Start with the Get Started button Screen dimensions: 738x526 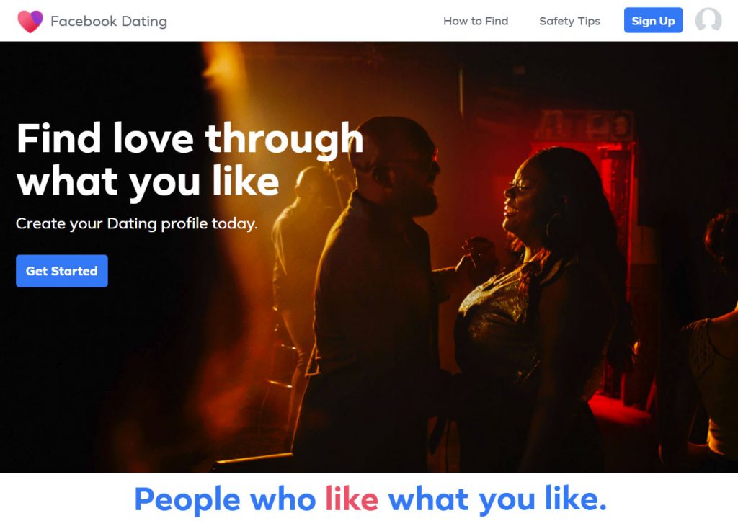tap(62, 271)
